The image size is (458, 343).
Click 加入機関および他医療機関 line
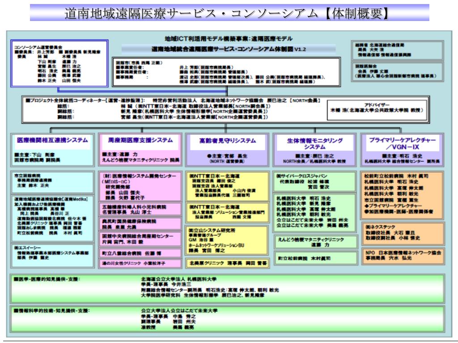(39, 204)
